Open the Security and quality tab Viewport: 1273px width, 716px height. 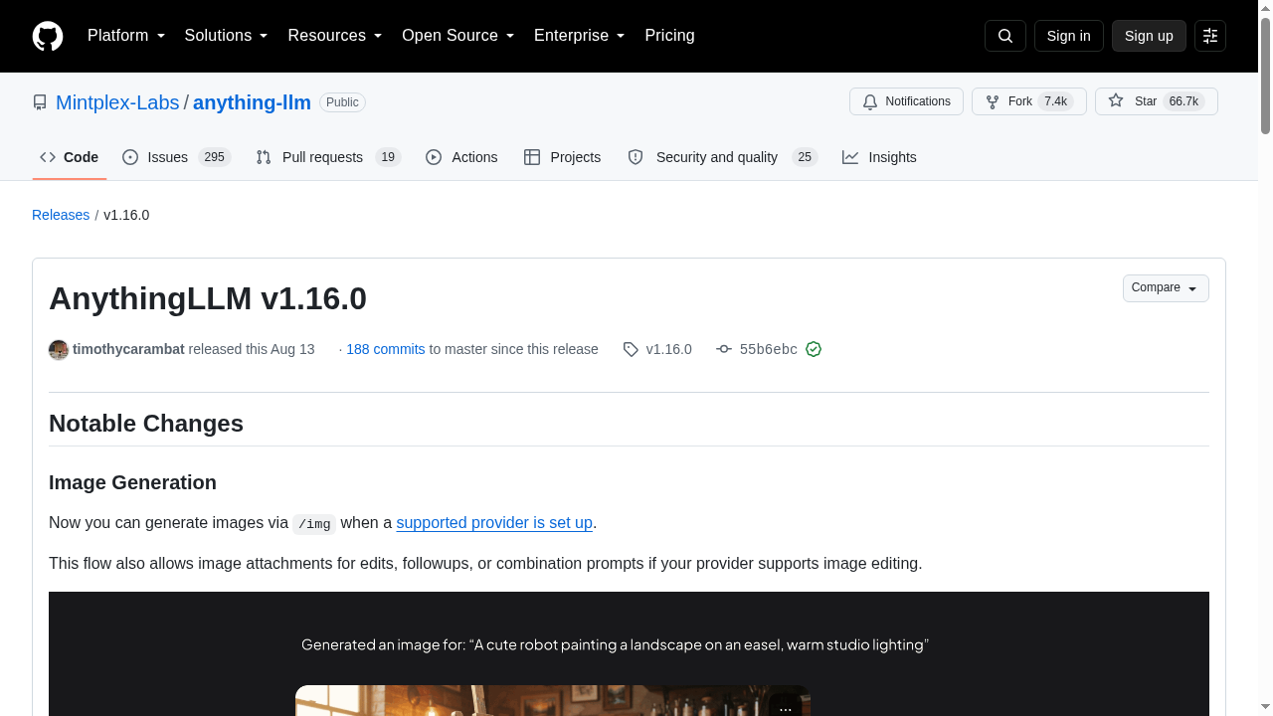coord(722,157)
